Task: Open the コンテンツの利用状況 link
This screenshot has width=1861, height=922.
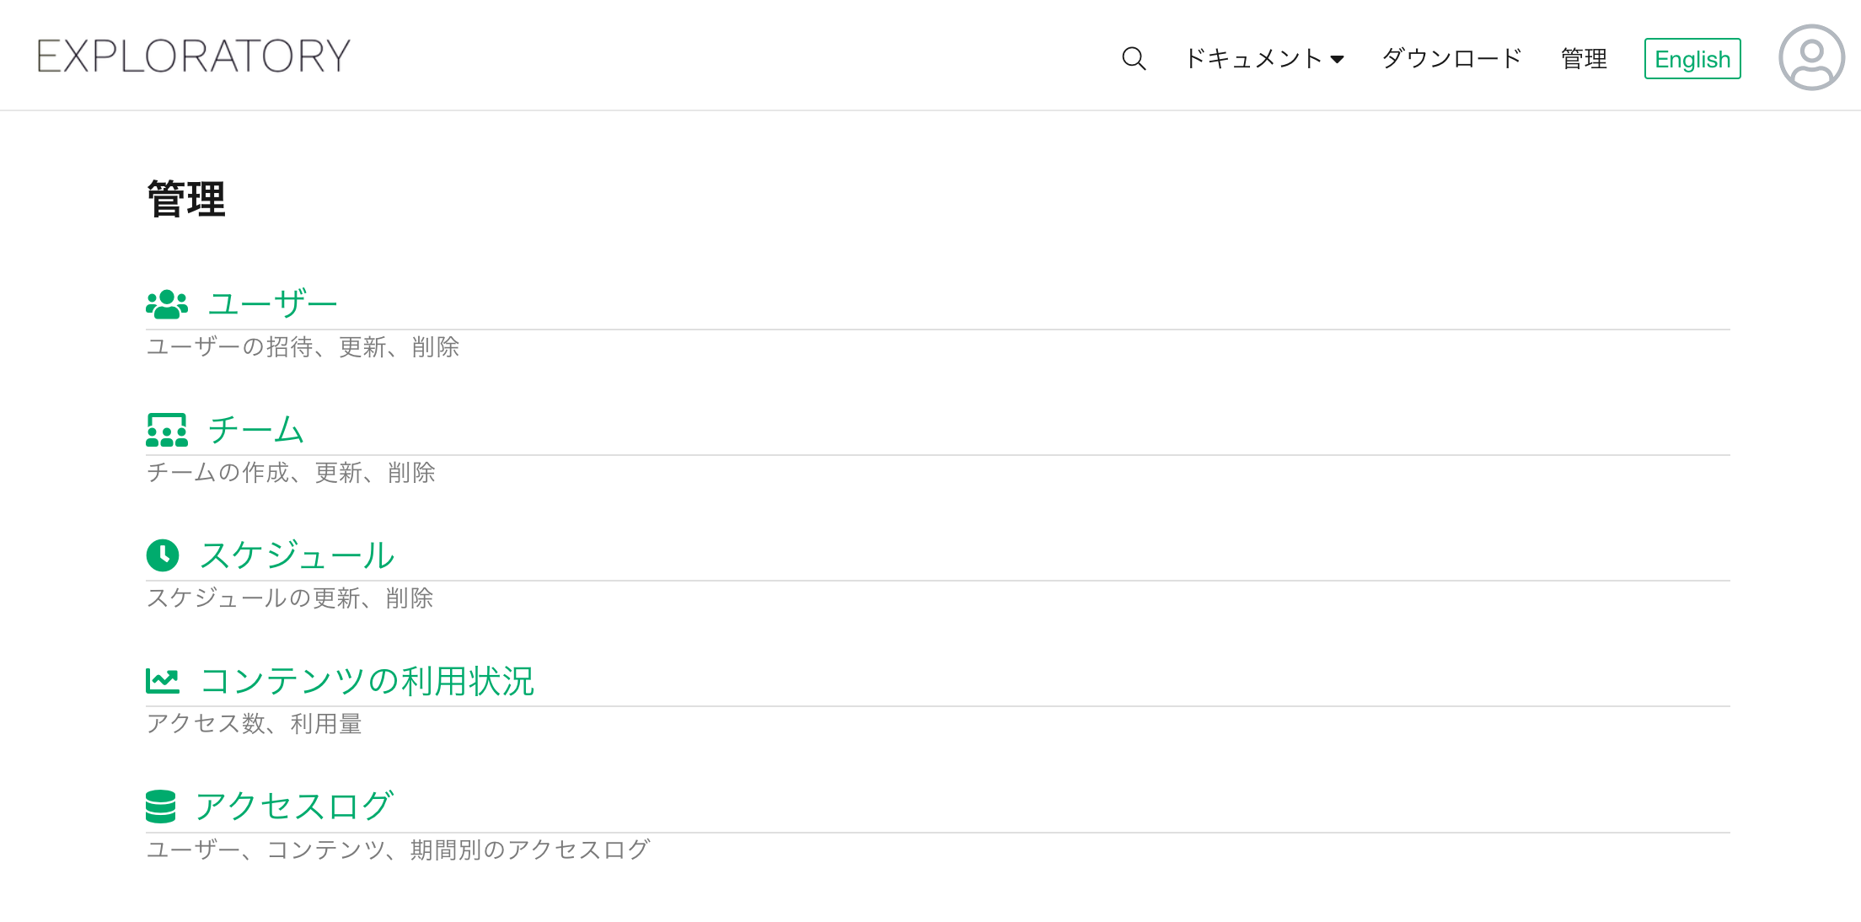Action: pos(367,681)
